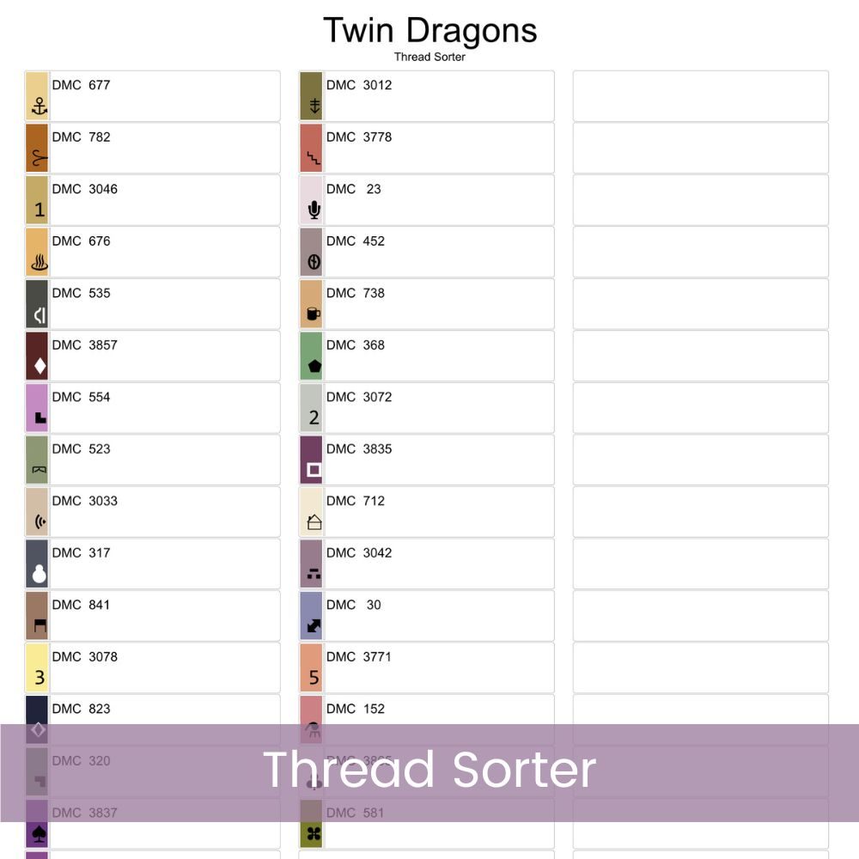The height and width of the screenshot is (859, 859).
Task: Select the coffee mug symbol for DMC 738
Action: [x=314, y=314]
